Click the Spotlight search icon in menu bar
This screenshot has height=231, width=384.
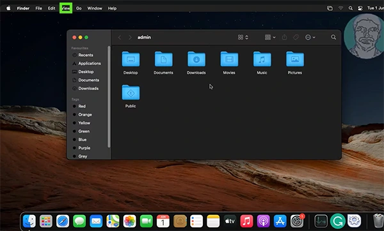click(x=351, y=8)
